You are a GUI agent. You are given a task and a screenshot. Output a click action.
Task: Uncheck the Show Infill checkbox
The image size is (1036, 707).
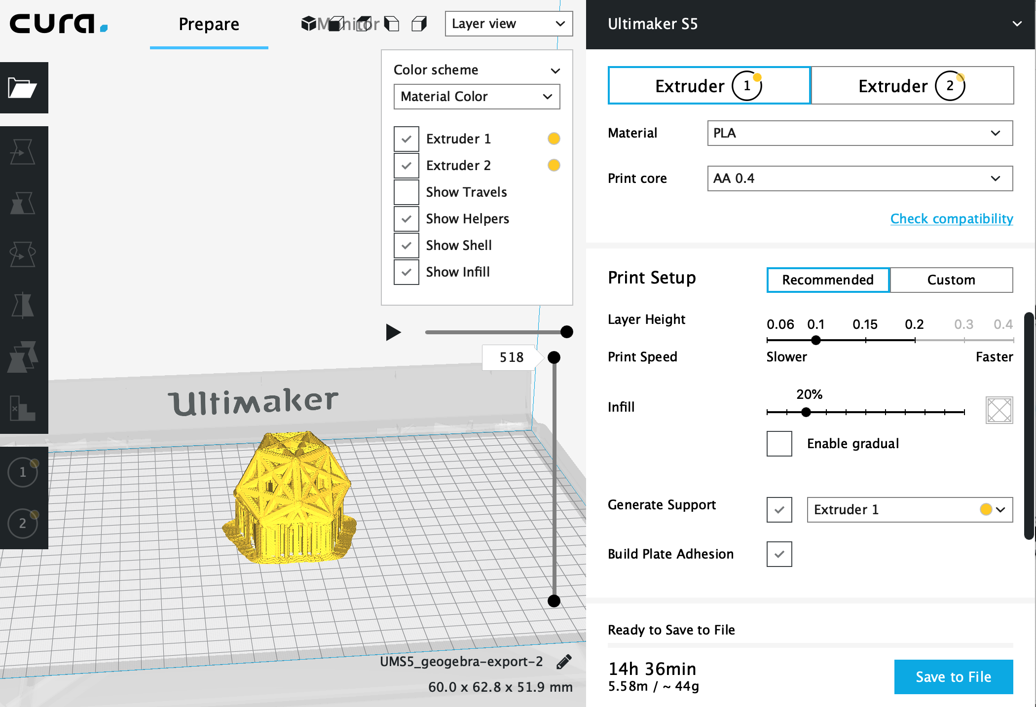click(406, 272)
